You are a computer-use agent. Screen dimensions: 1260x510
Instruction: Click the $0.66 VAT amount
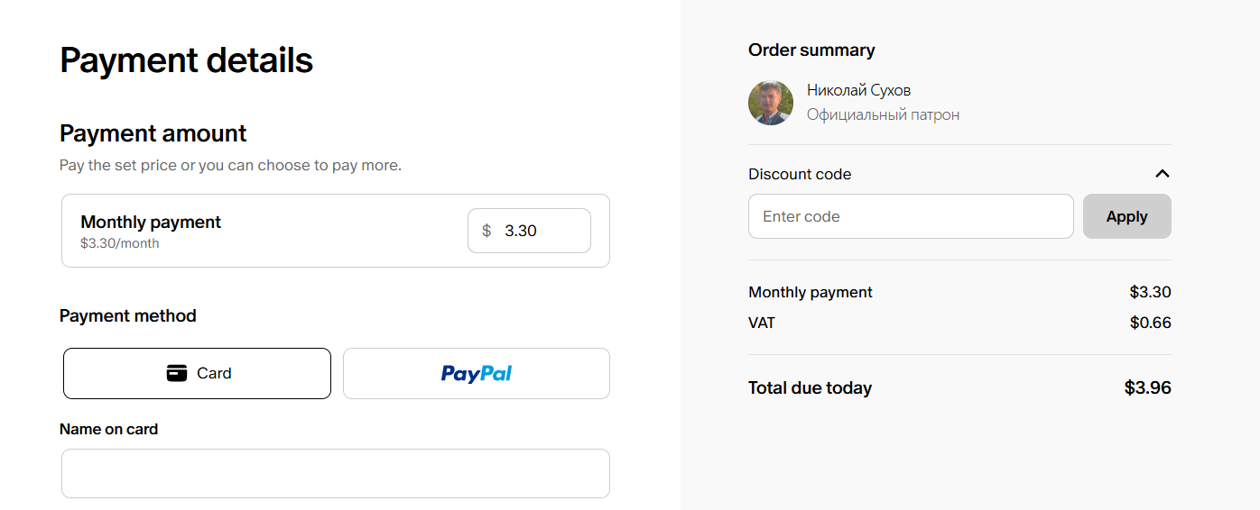(x=1150, y=323)
